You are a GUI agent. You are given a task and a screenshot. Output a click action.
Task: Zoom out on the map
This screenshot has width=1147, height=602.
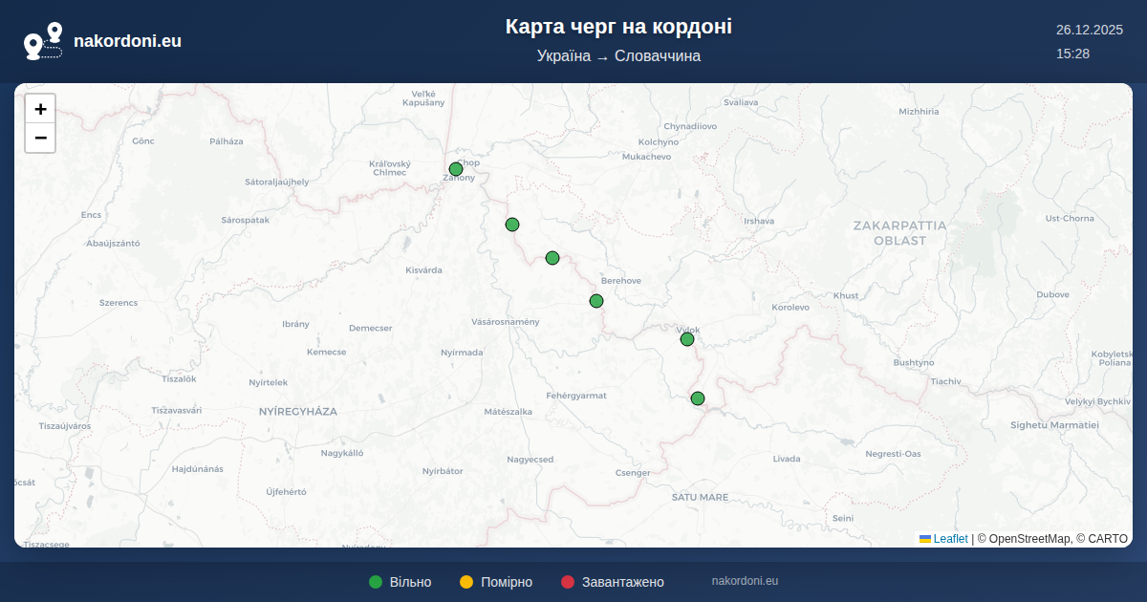40,138
